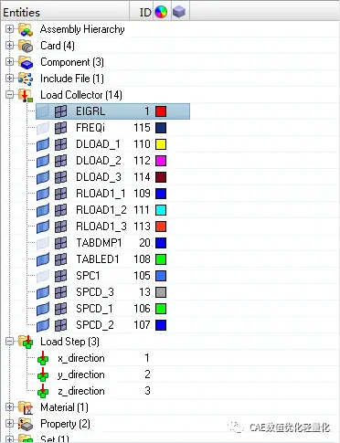This screenshot has height=443, width=340.
Task: Click the Load Step folder icon
Action: click(x=26, y=342)
